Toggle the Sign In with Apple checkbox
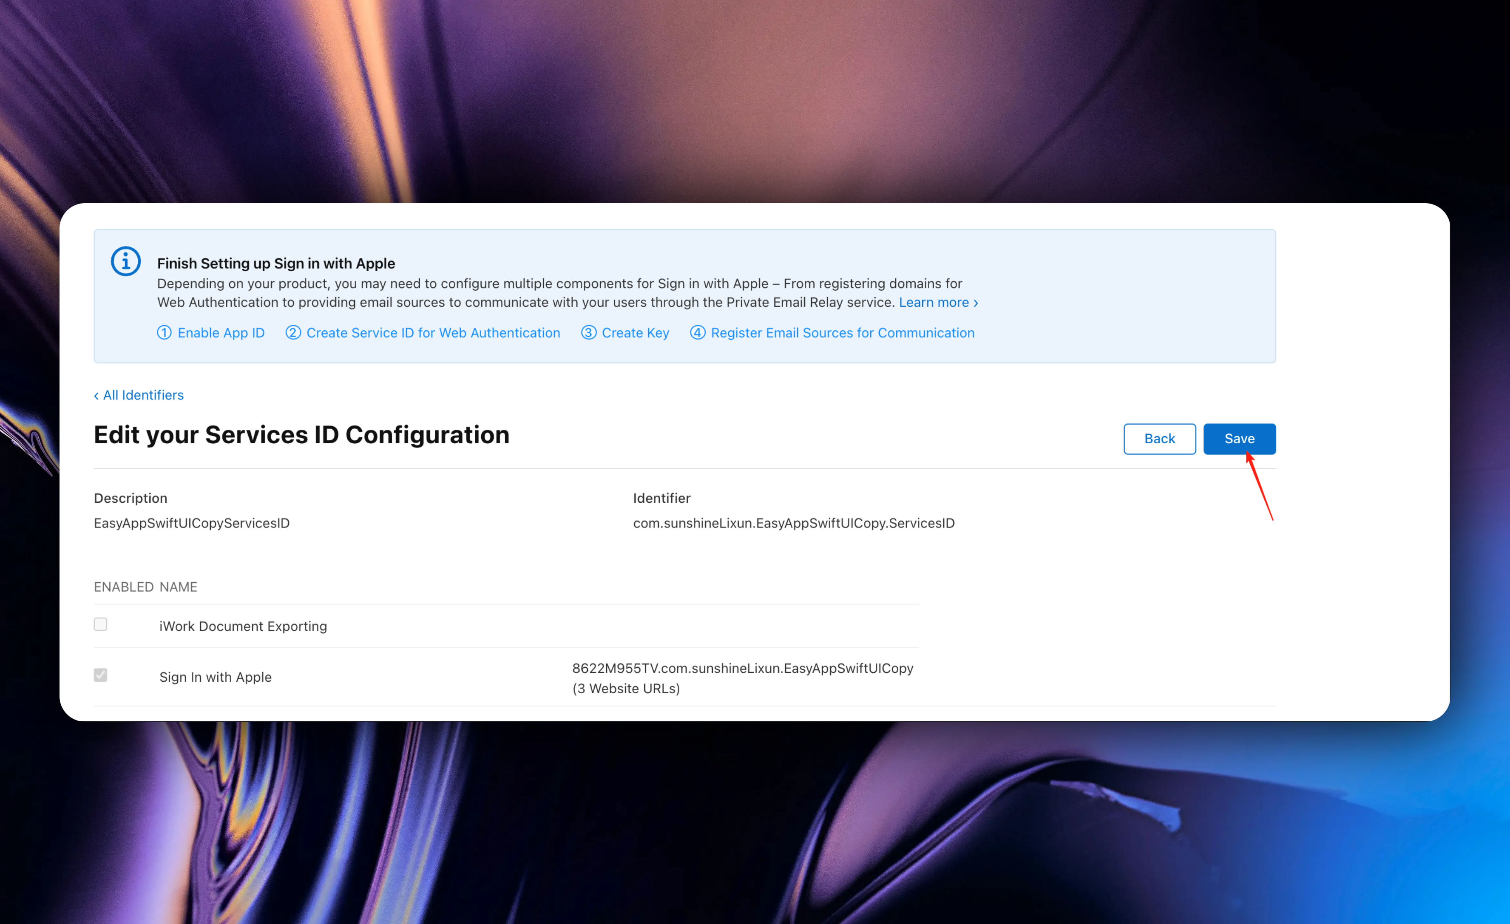Viewport: 1510px width, 924px height. coord(100,675)
